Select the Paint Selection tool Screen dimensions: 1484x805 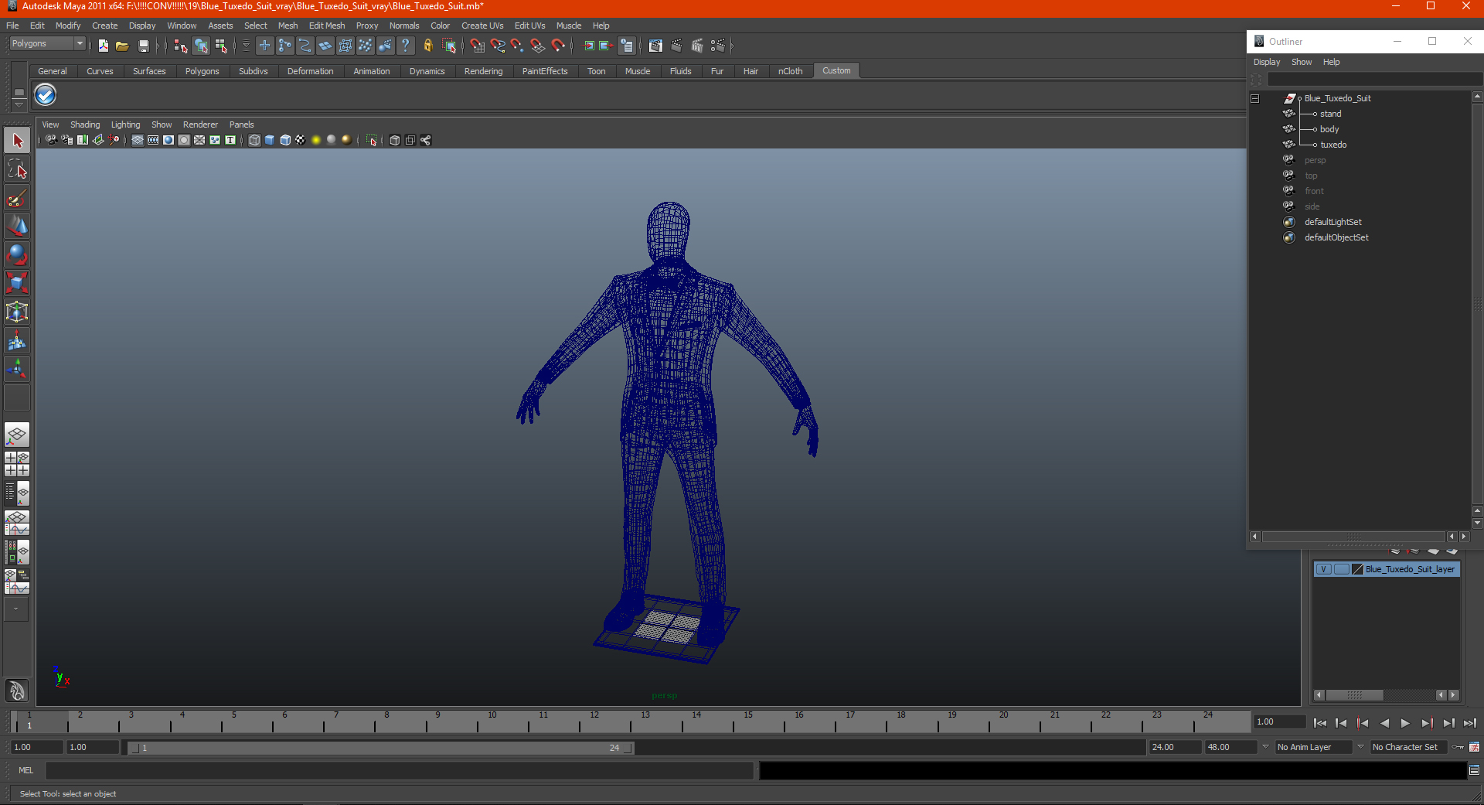click(17, 198)
